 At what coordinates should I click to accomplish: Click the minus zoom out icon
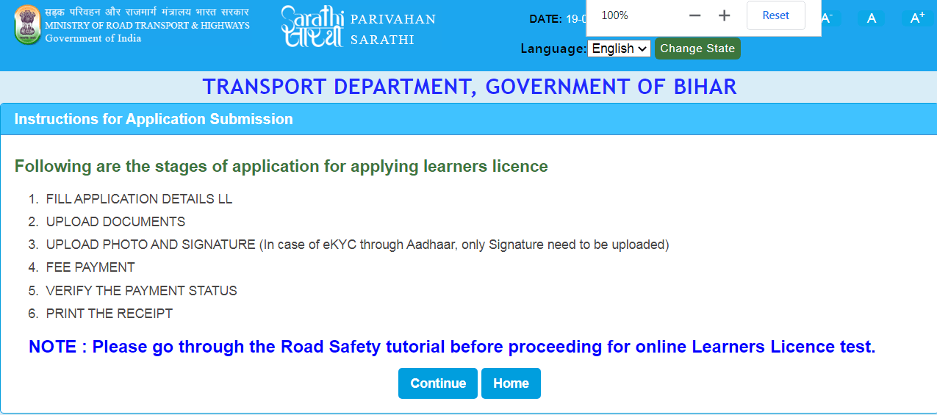(x=694, y=15)
